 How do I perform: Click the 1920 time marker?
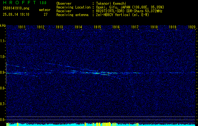(x=192, y=27)
